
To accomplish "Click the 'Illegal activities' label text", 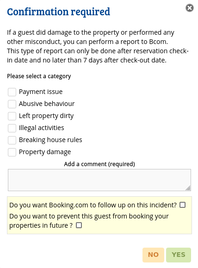I will pyautogui.click(x=41, y=128).
